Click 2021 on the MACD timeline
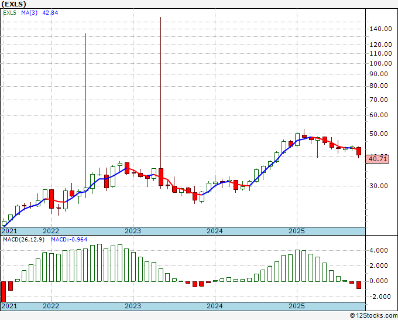This screenshot has height=320, width=398. 9,306
